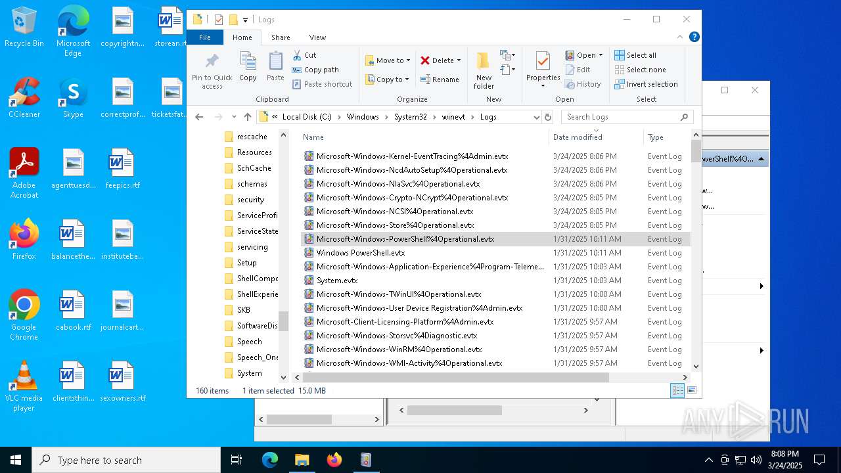Switch to Details view icon
841x473 pixels.
tap(677, 391)
